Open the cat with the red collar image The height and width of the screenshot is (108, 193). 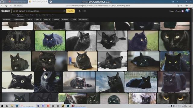pos(49,61)
